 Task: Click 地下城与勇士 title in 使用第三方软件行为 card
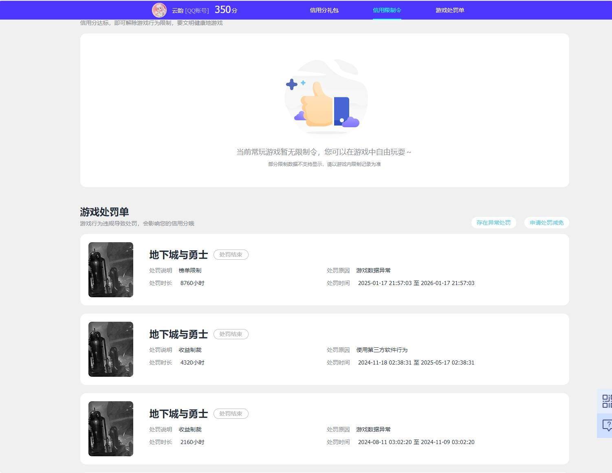178,334
